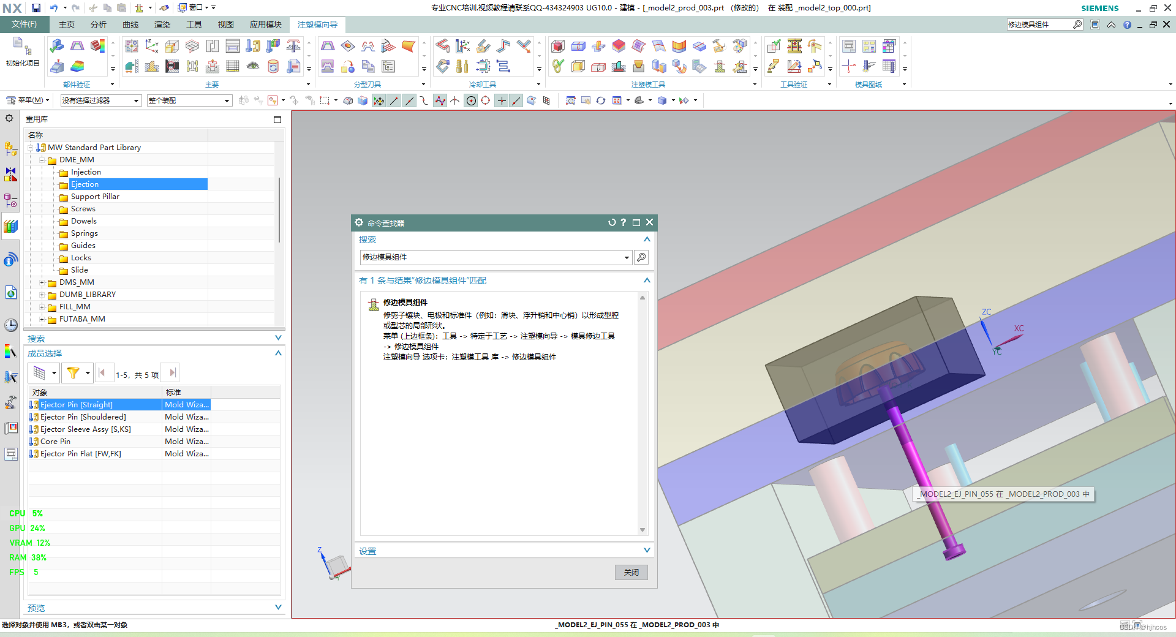Toggle the Control Point zigzag snap option
This screenshot has width=1176, height=637.
tap(440, 100)
